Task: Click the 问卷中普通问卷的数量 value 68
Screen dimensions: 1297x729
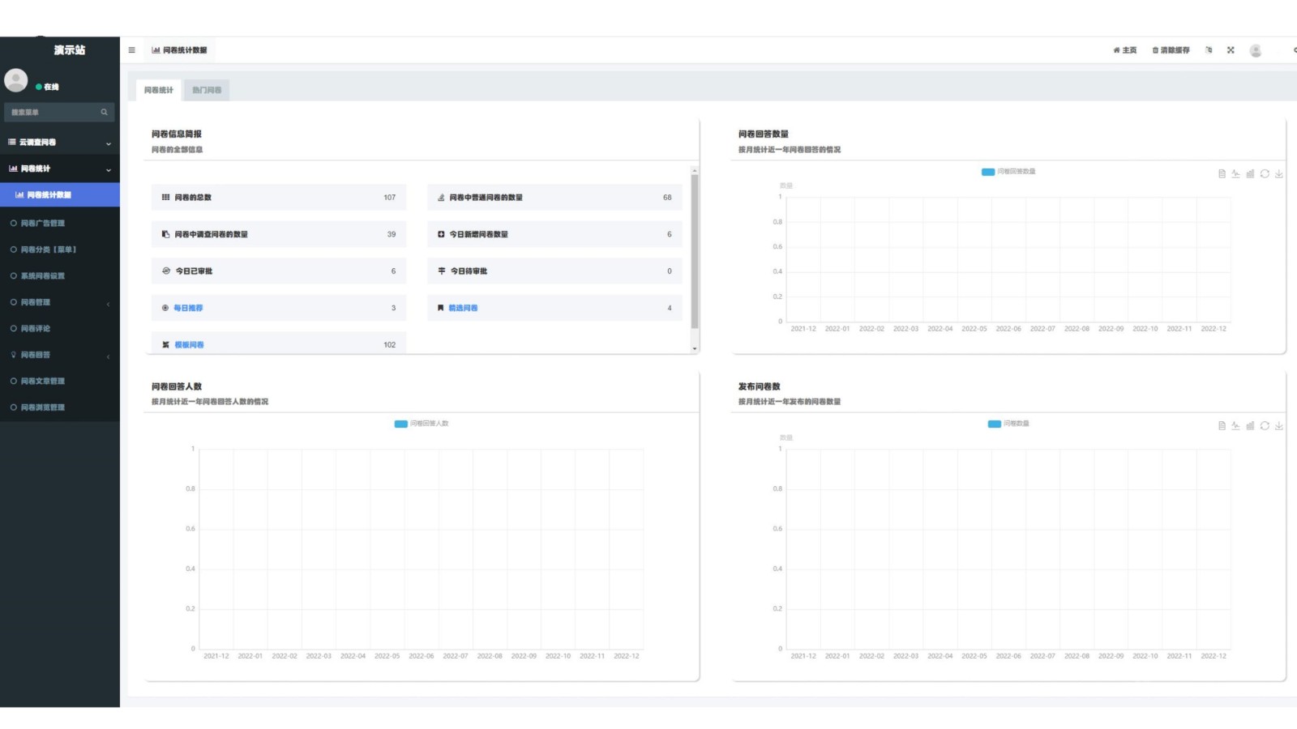Action: (x=667, y=198)
